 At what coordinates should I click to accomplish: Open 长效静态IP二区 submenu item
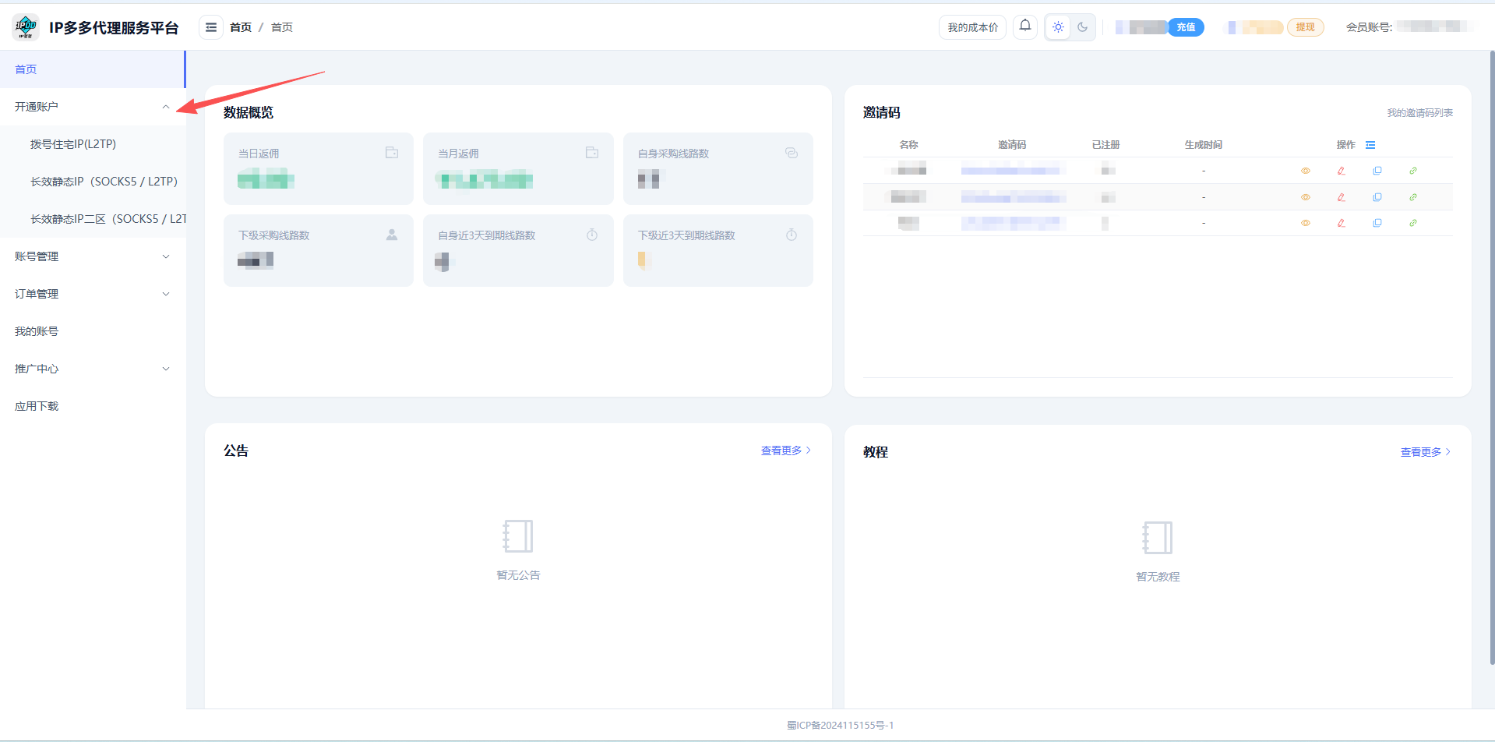[93, 219]
